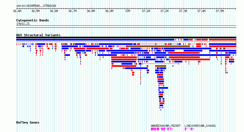Click the magenta ANKRD30A gene model glyph
Screen dimensions: 244x132
(x=162, y=129)
